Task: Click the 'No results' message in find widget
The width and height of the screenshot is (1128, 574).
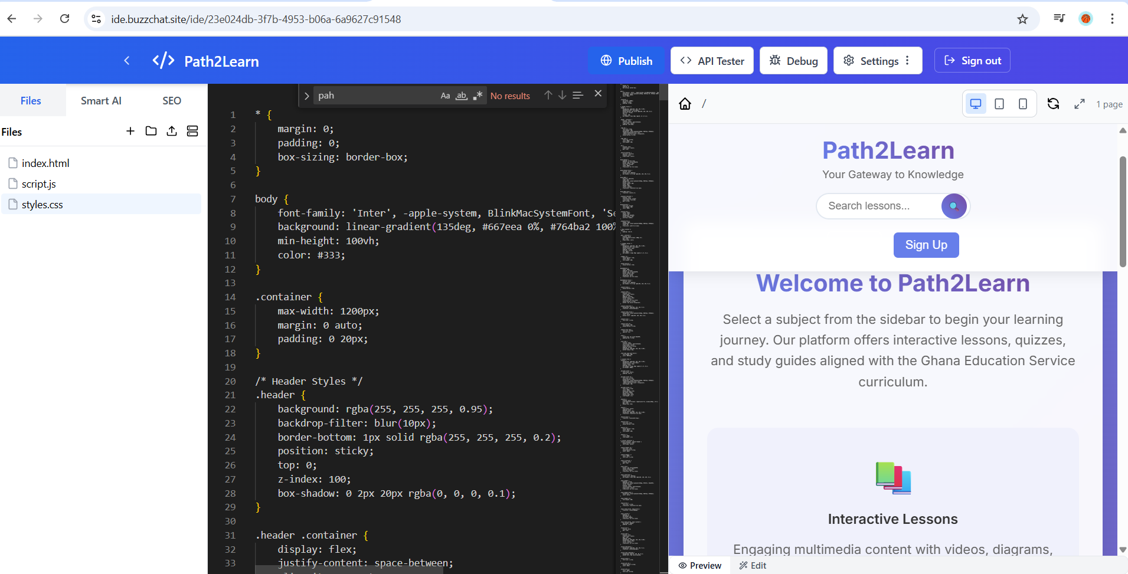Action: 510,96
